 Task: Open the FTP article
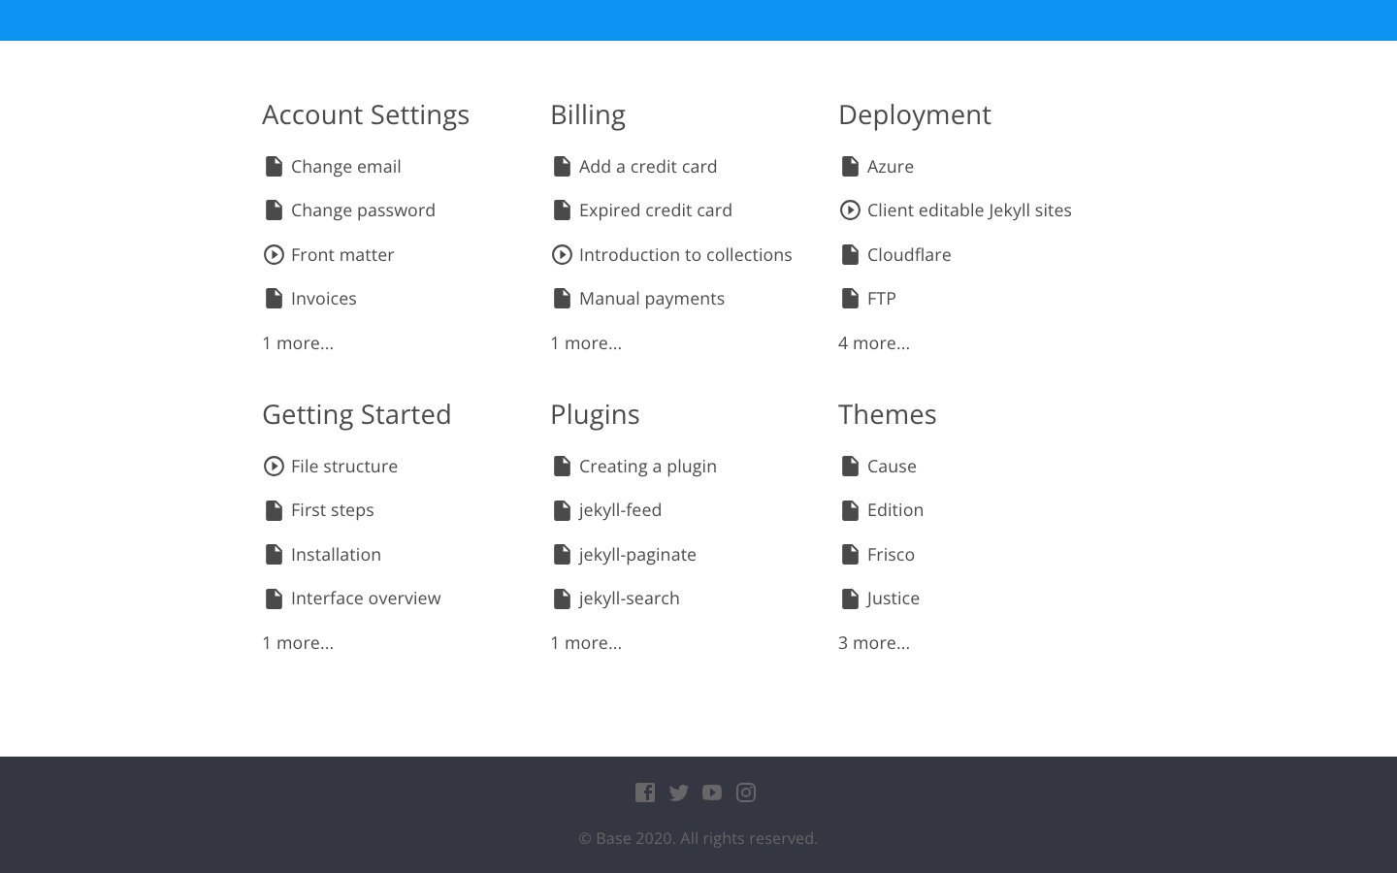click(882, 299)
